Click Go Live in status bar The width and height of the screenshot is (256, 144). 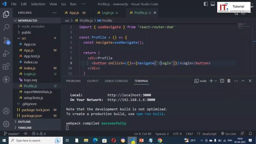(x=228, y=134)
